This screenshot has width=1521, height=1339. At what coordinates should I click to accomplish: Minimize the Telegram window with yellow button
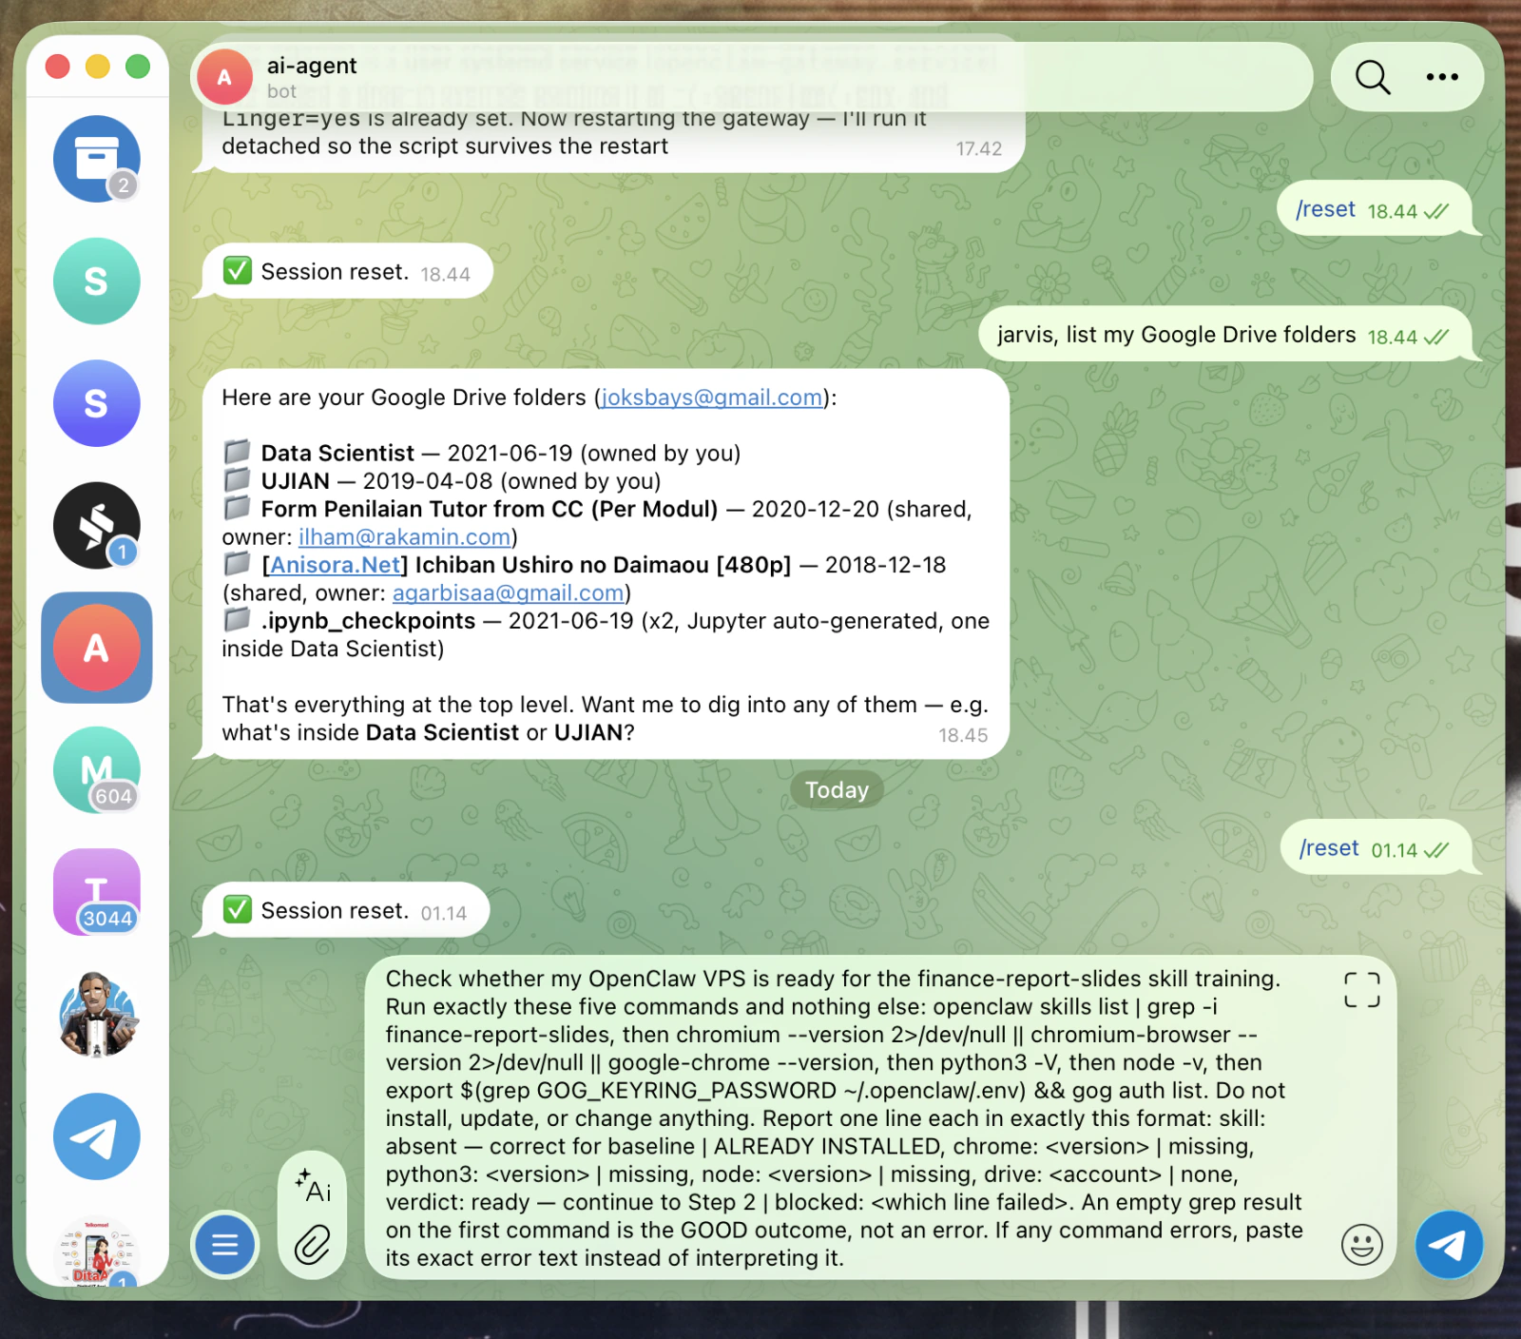(98, 67)
